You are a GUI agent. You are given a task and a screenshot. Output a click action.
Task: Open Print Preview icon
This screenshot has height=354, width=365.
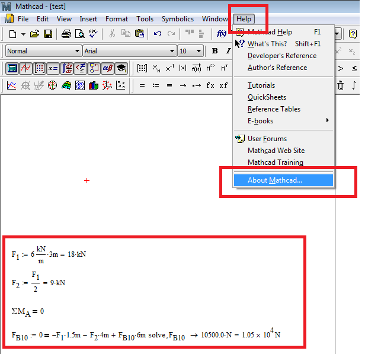click(x=80, y=34)
